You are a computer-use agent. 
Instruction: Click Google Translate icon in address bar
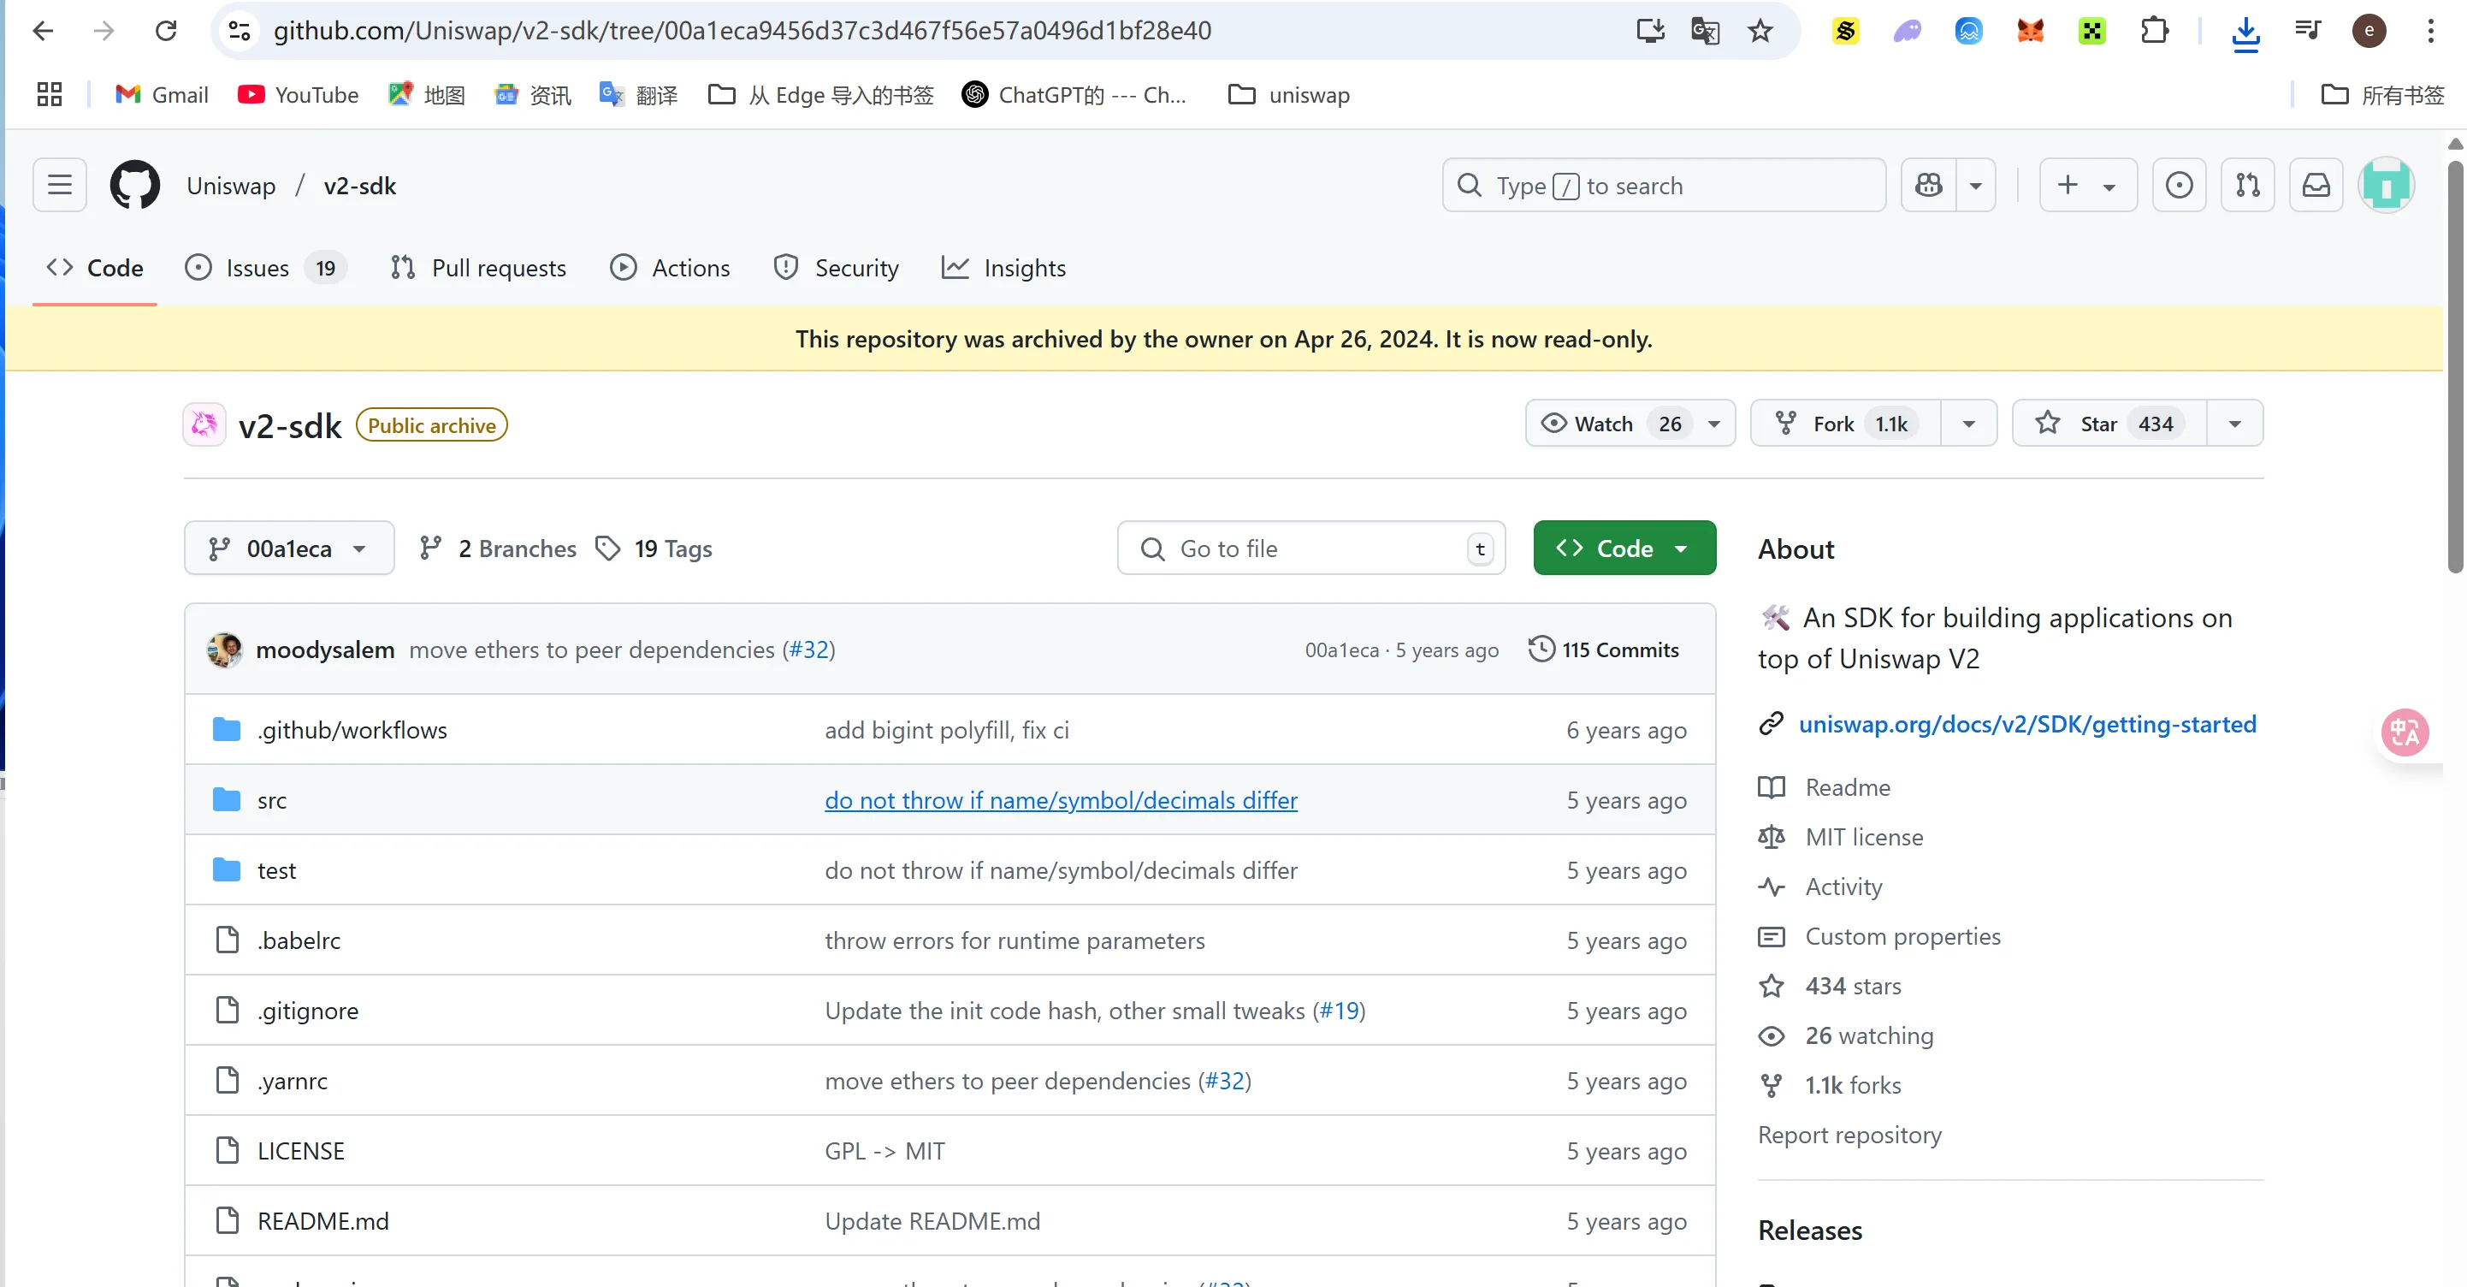(x=1705, y=31)
